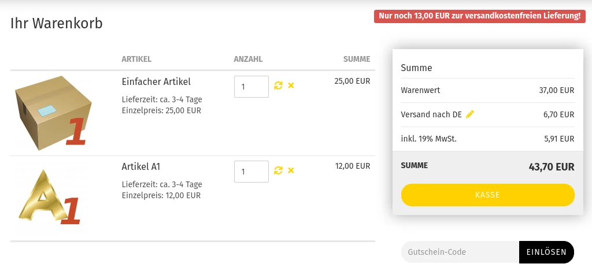Delete Artikel A1 from cart
The width and height of the screenshot is (592, 271).
[291, 170]
